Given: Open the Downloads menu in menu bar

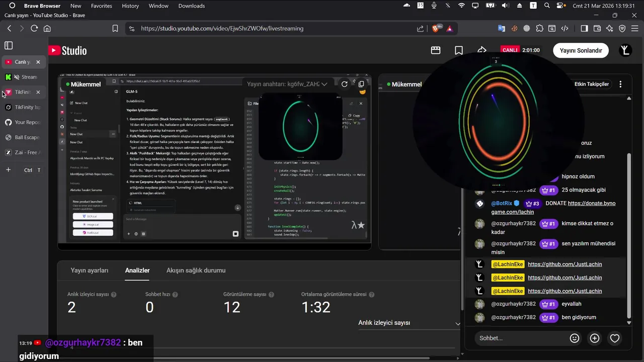Looking at the screenshot, I should (192, 6).
